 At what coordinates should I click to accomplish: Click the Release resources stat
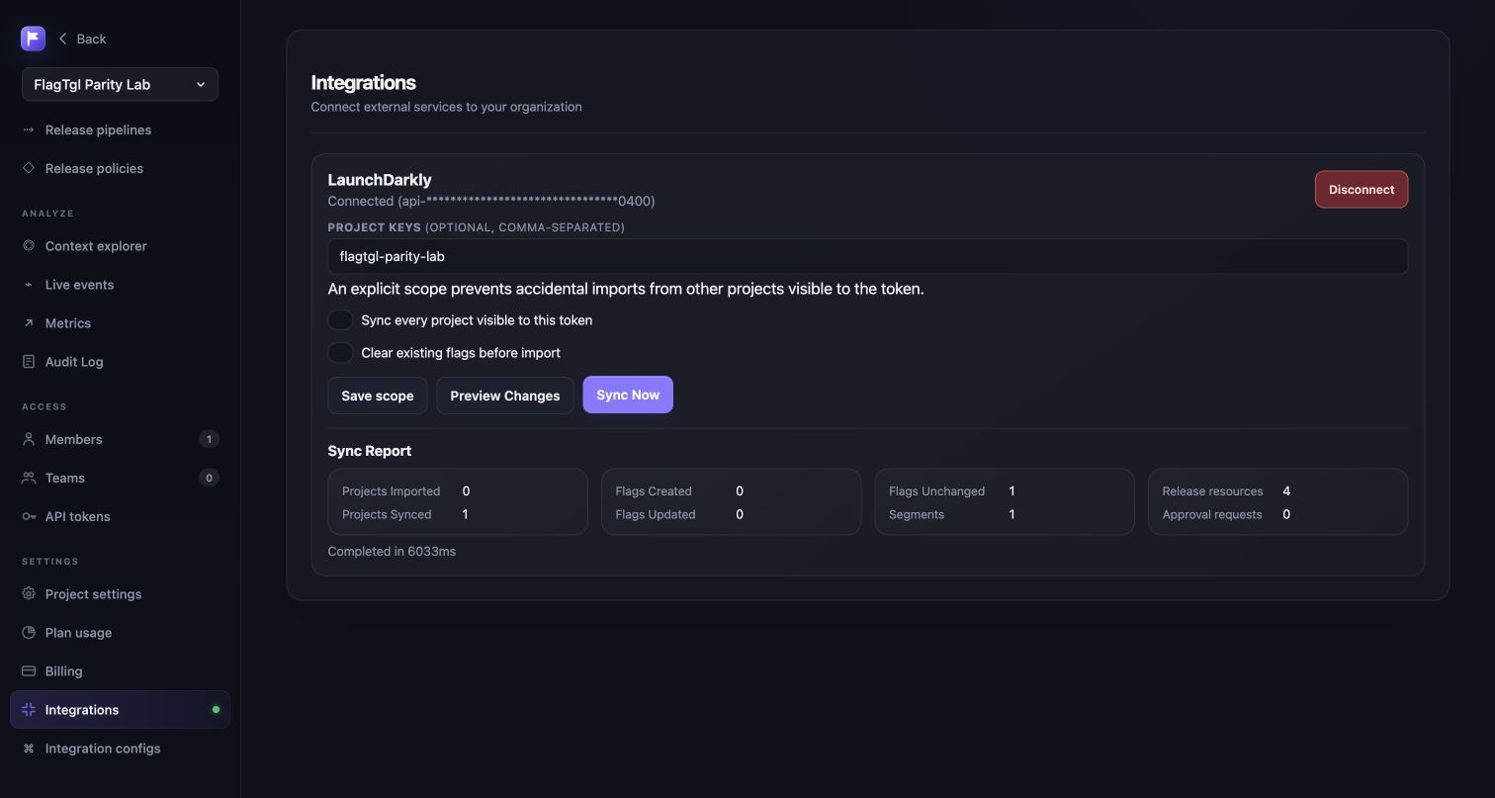[1226, 491]
